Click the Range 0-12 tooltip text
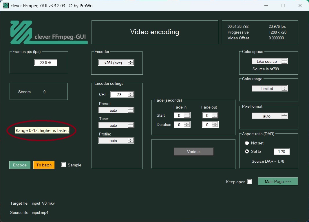Image resolution: width=309 pixels, height=222 pixels. [42, 131]
